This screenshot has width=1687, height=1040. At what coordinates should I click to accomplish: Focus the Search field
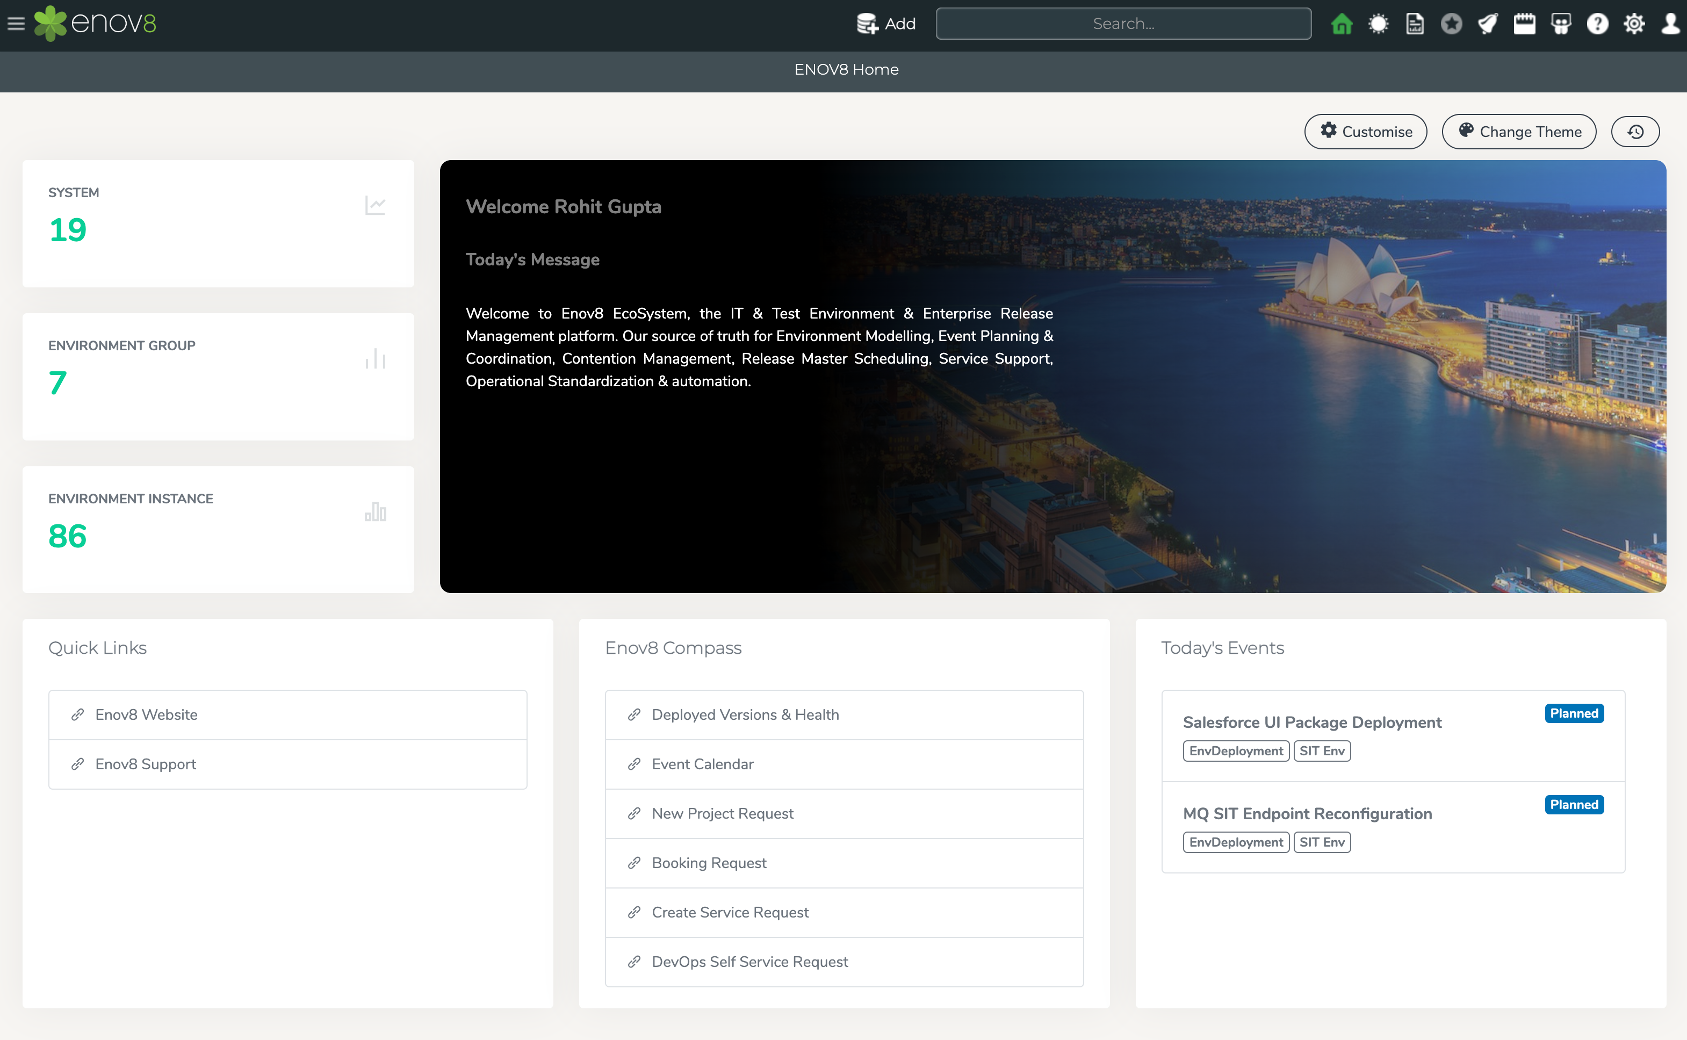[x=1123, y=24]
